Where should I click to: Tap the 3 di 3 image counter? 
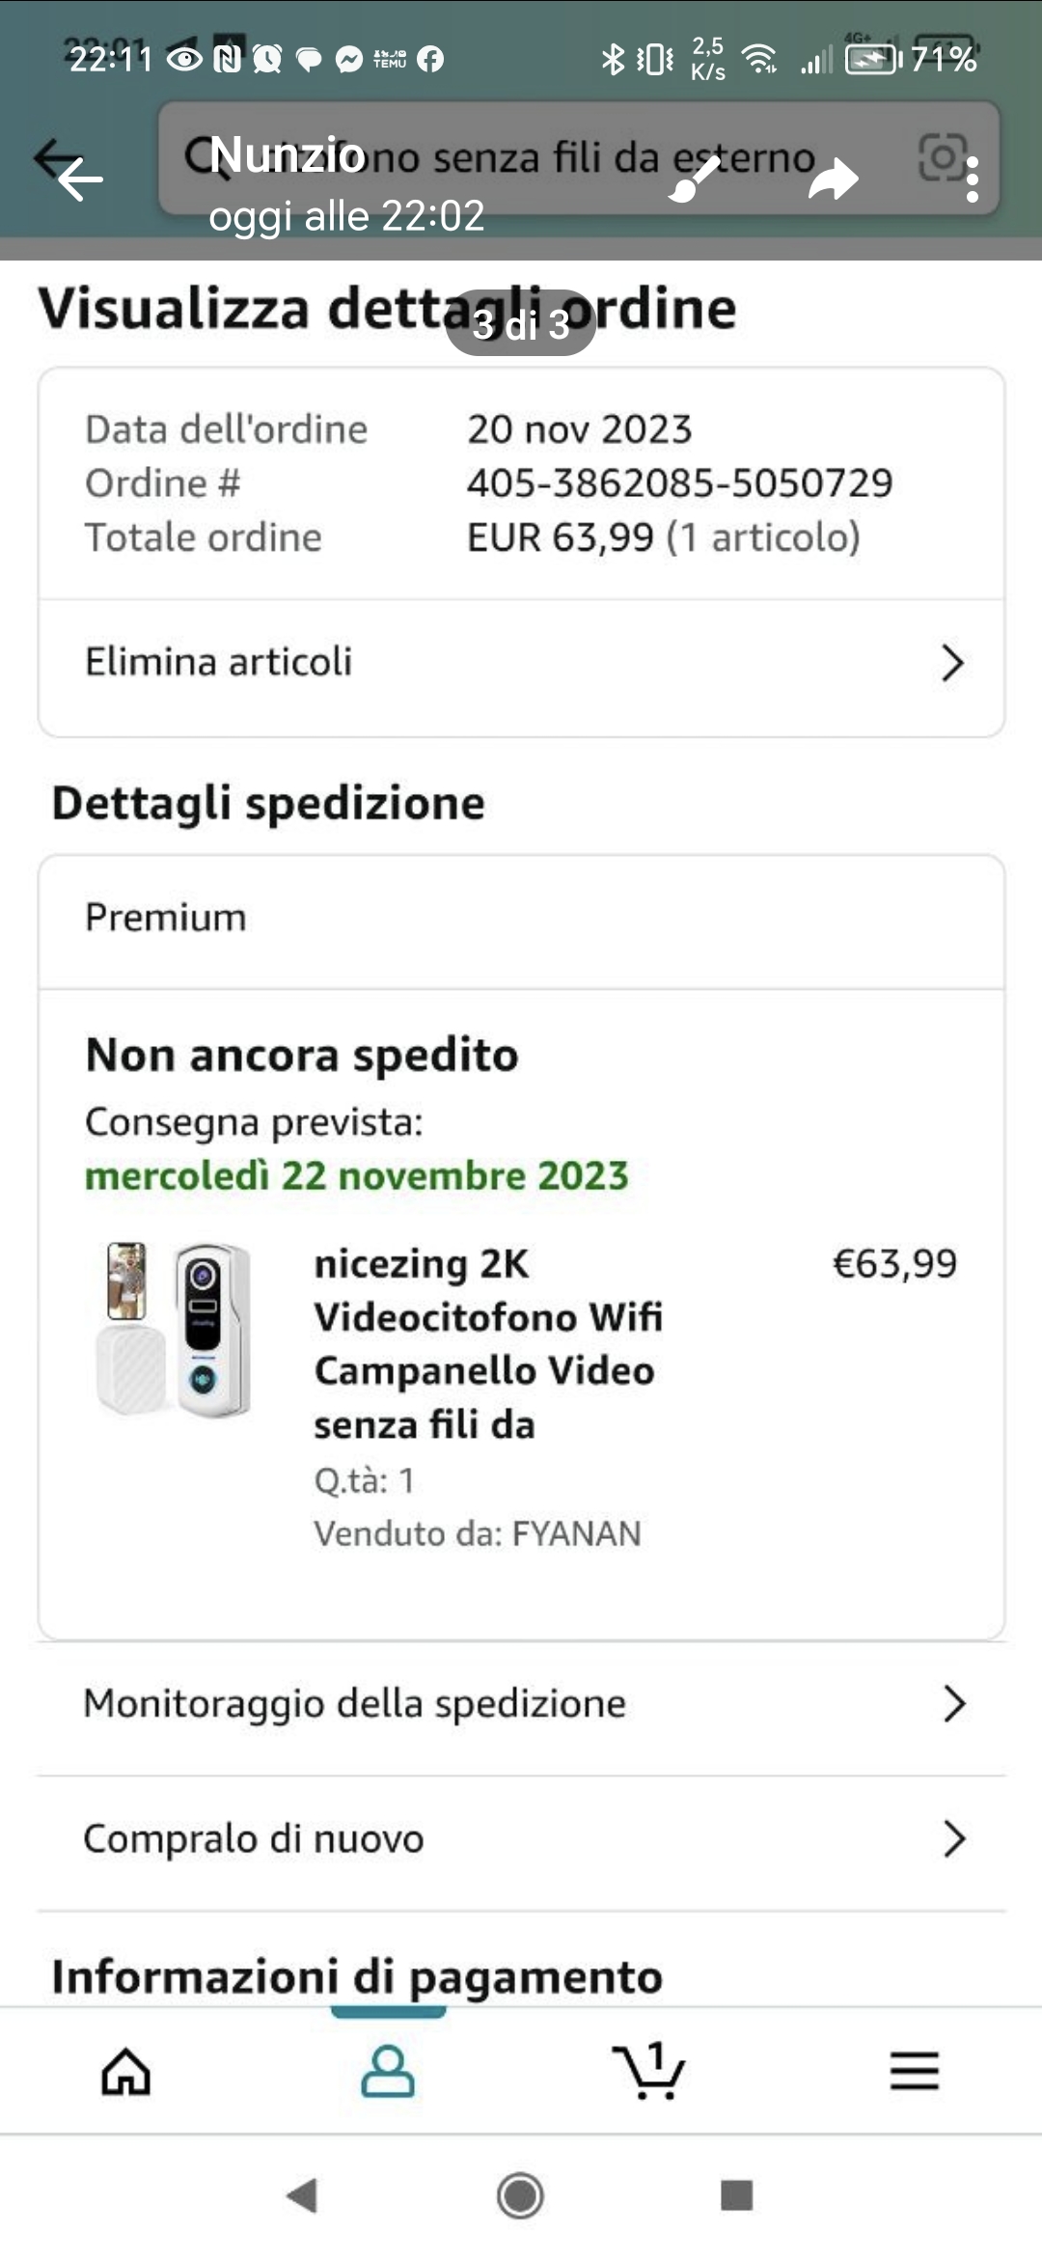[521, 324]
